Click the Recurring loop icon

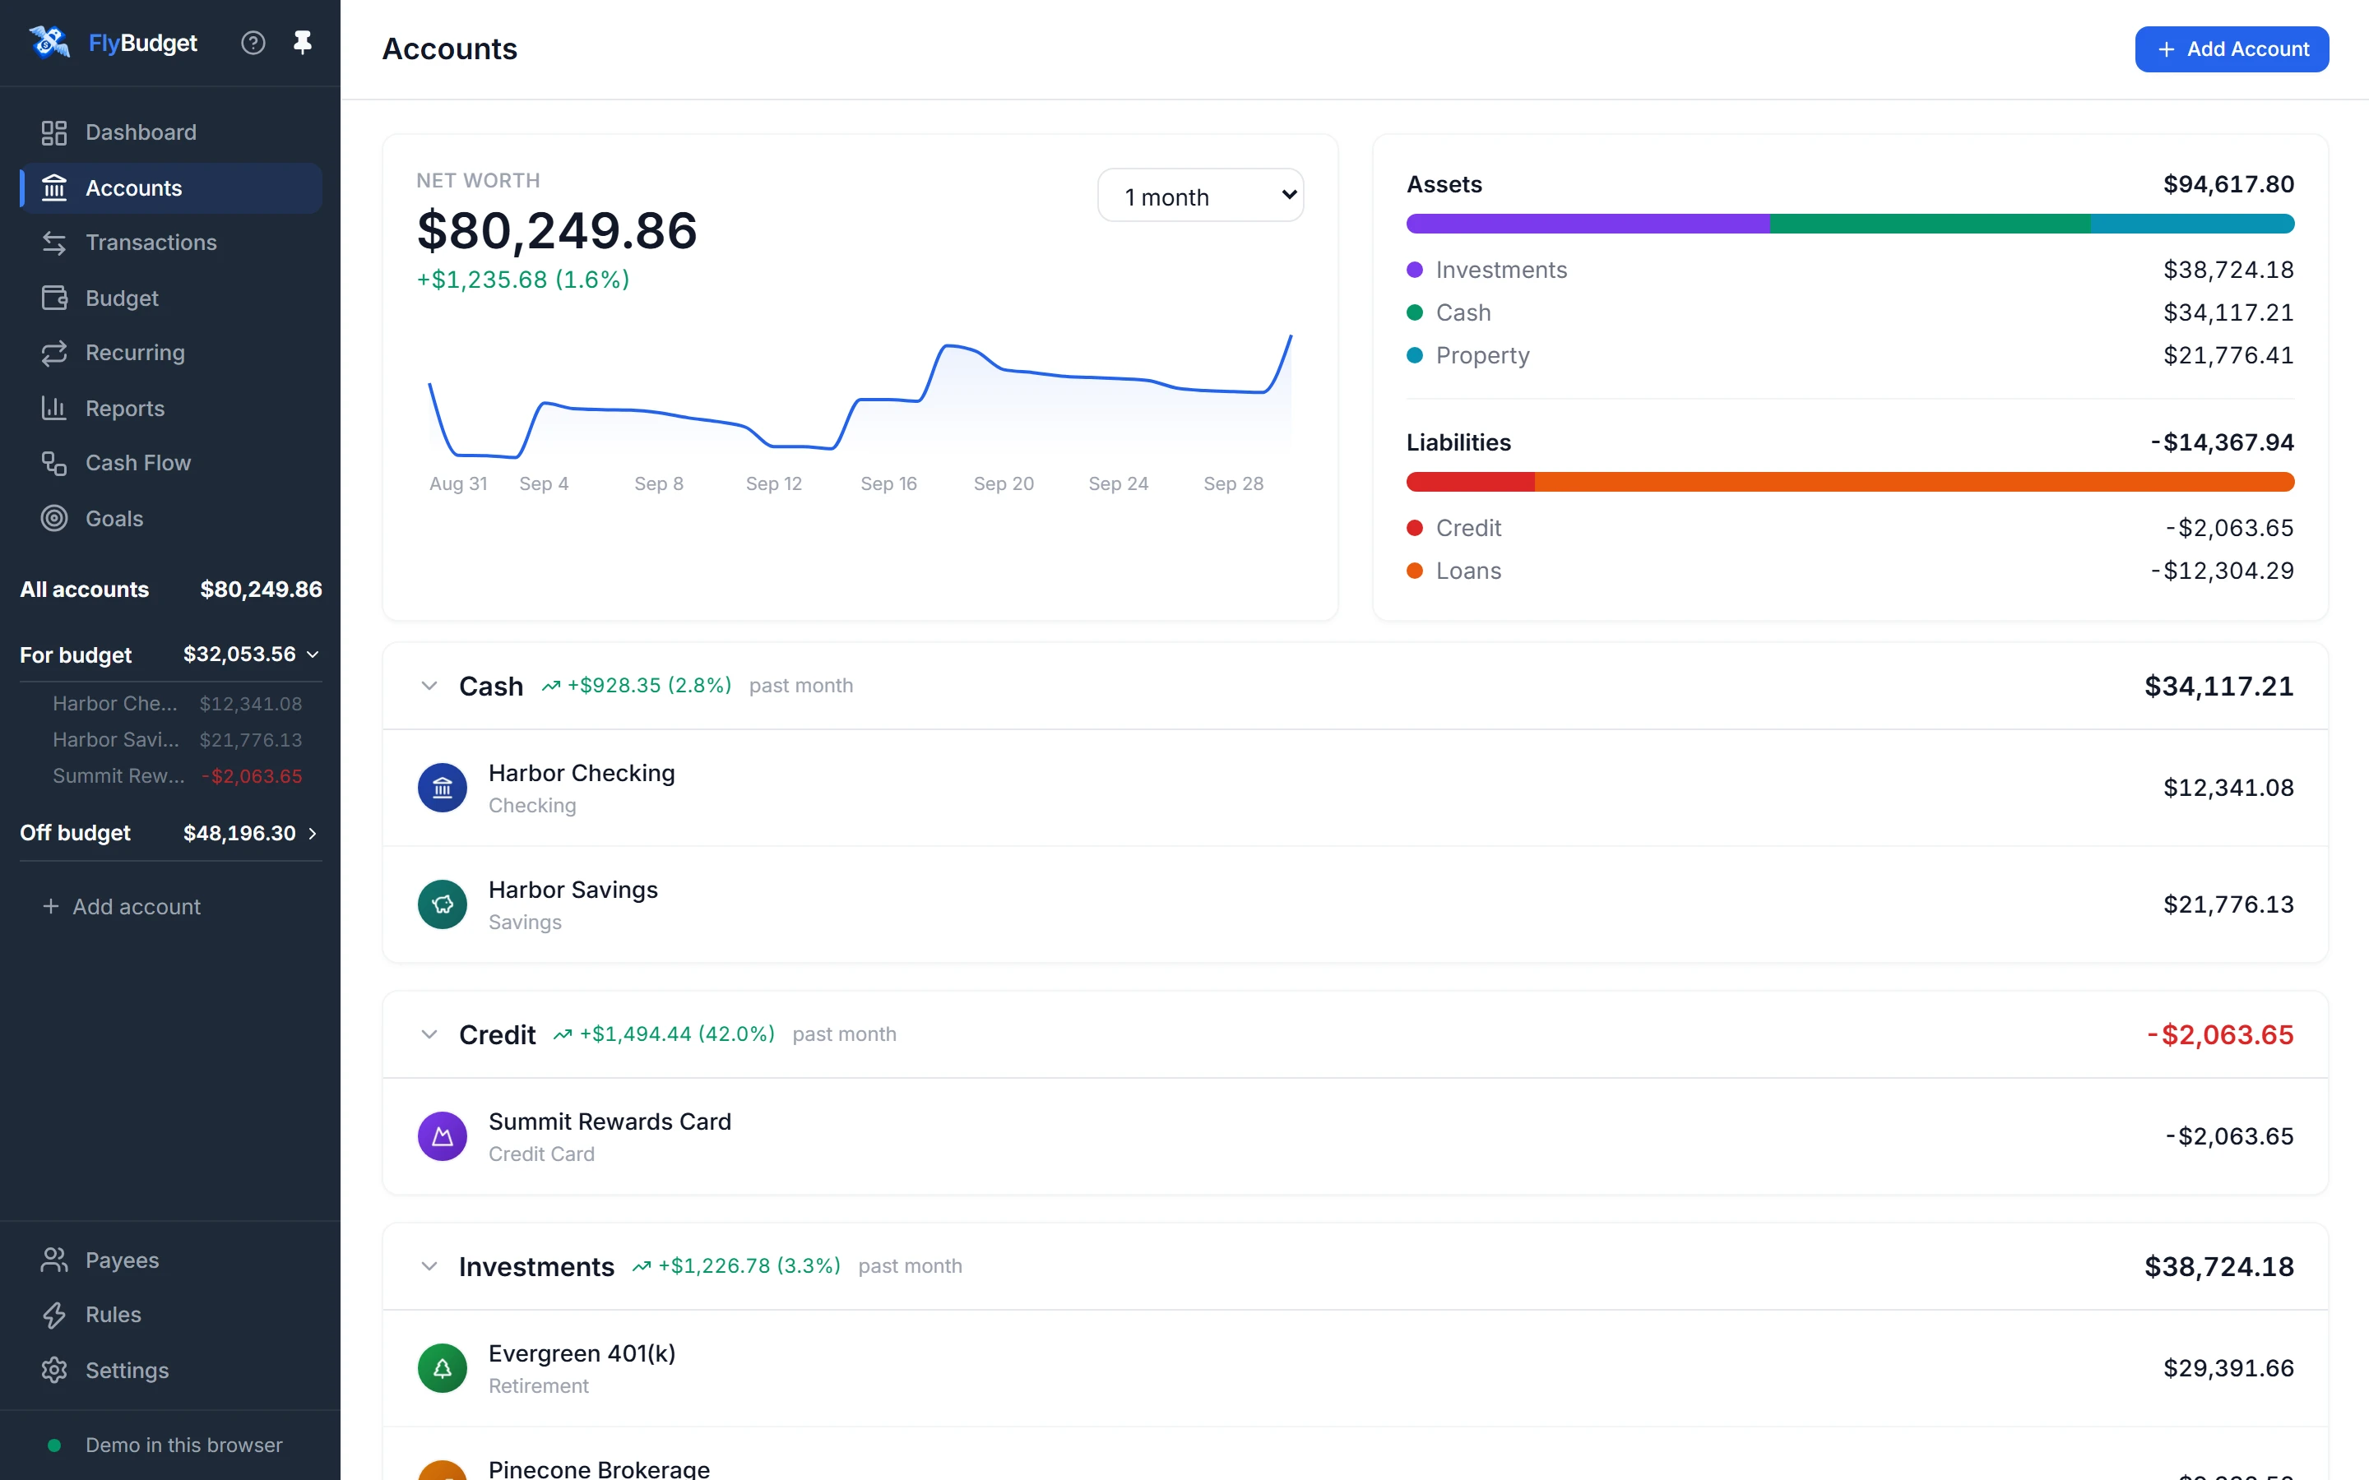[53, 353]
